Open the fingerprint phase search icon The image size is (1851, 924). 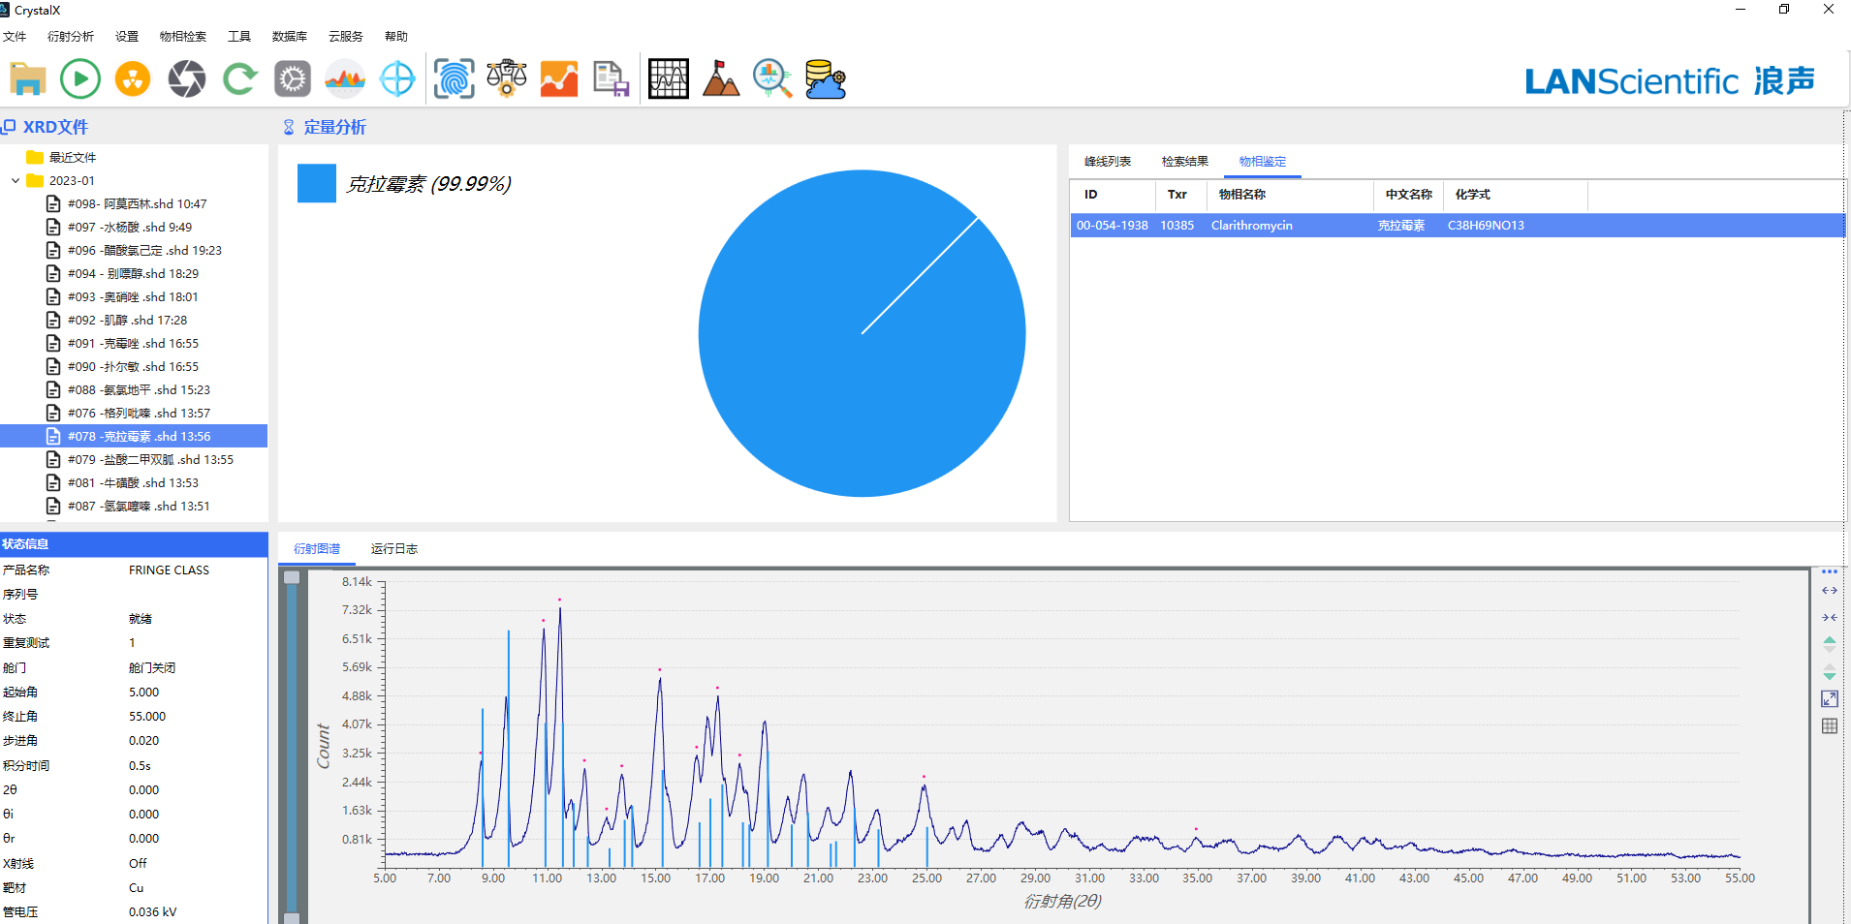(454, 79)
